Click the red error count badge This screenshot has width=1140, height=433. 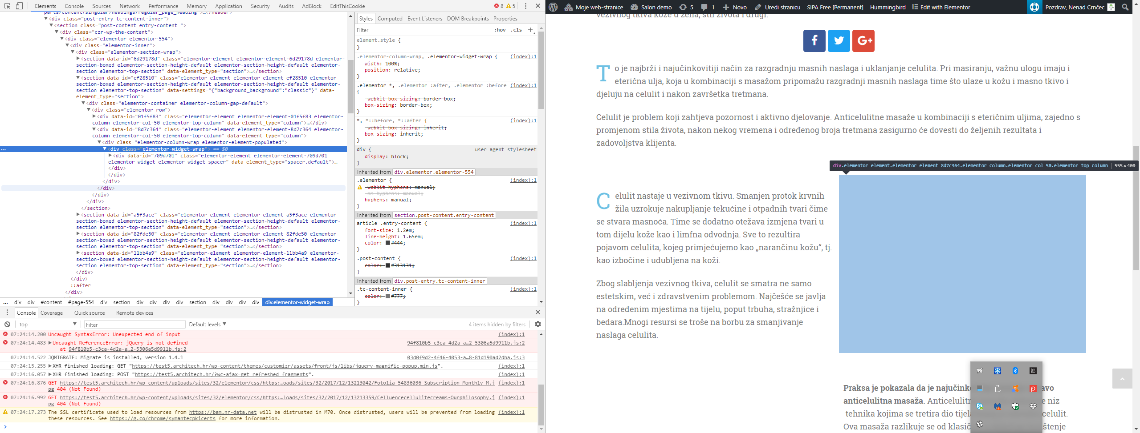pyautogui.click(x=499, y=6)
